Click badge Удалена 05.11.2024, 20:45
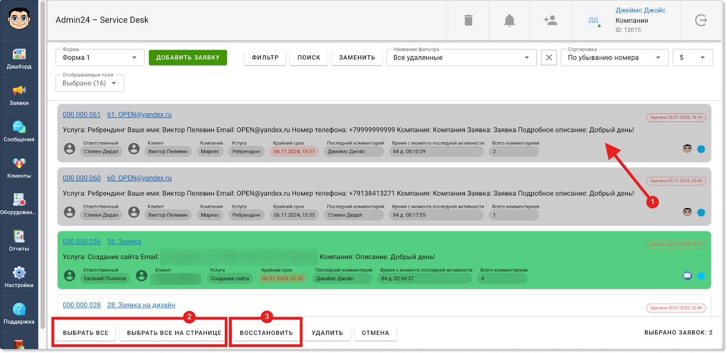Image resolution: width=727 pixels, height=353 pixels. [676, 181]
